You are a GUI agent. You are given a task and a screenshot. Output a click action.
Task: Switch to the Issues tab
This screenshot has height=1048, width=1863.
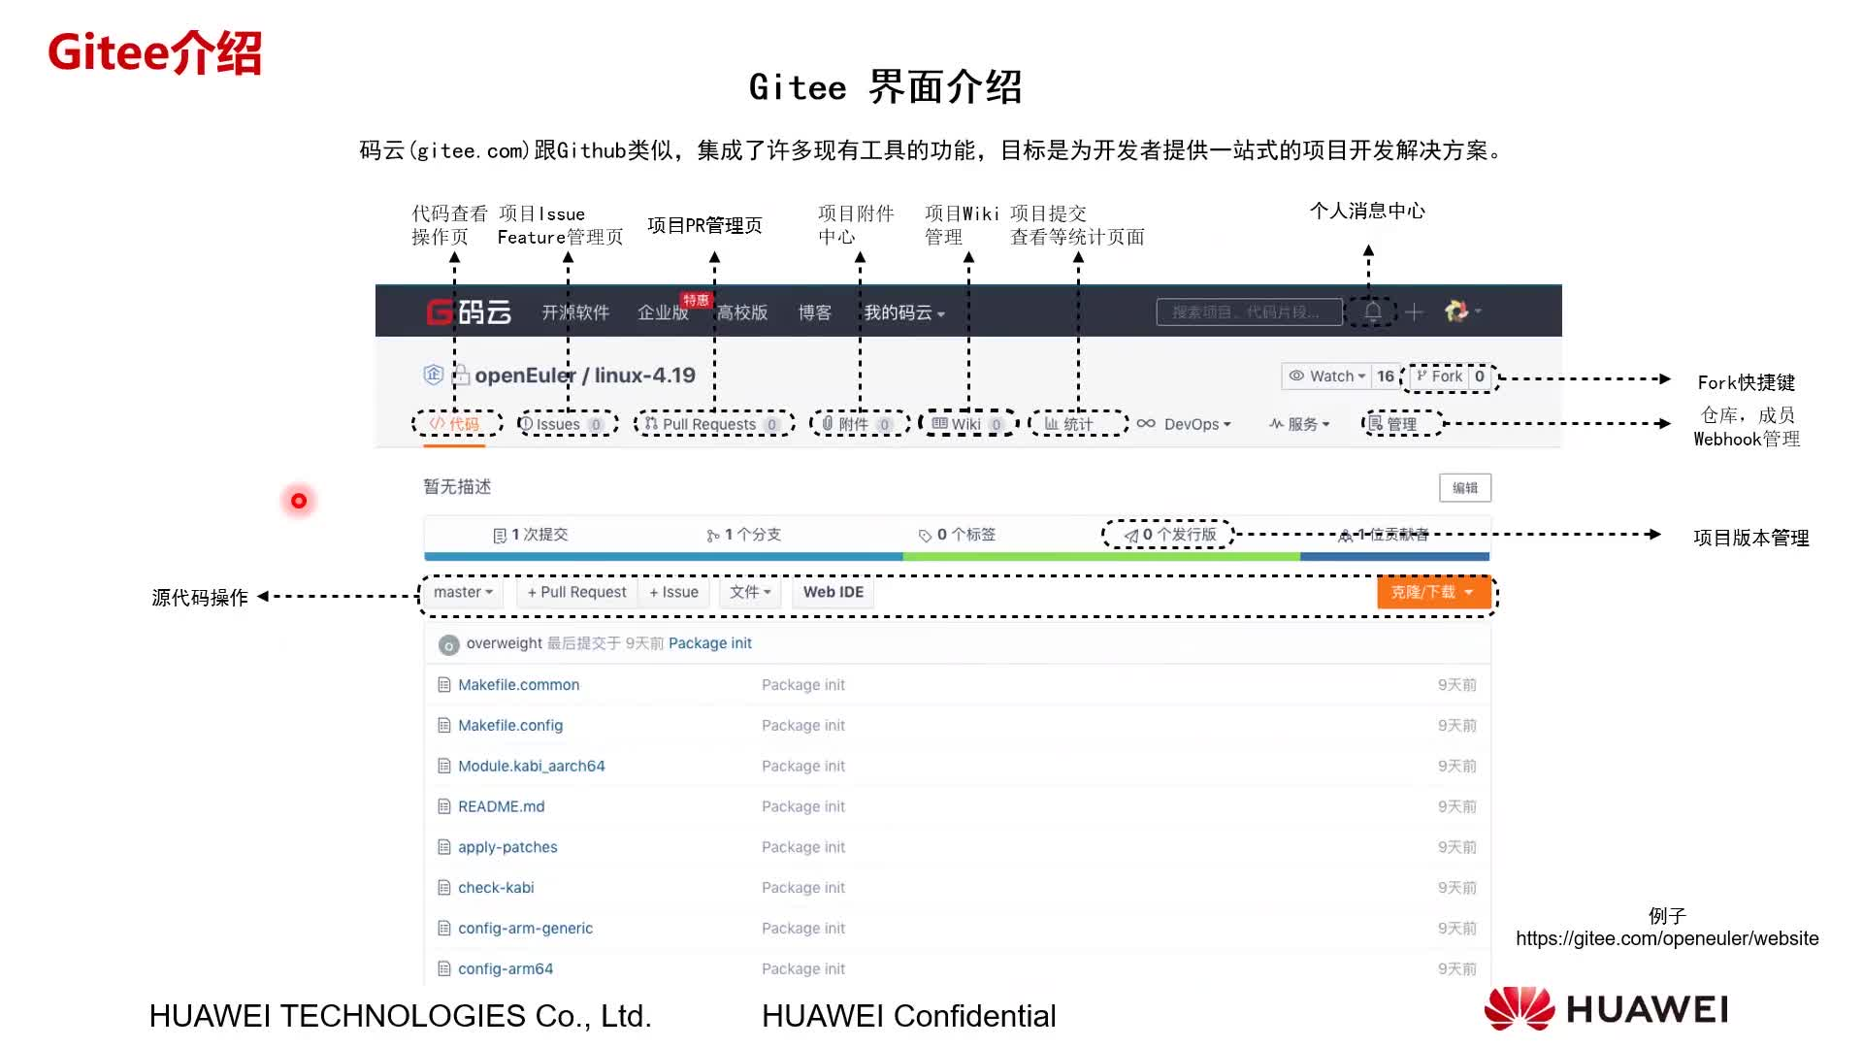tap(559, 424)
